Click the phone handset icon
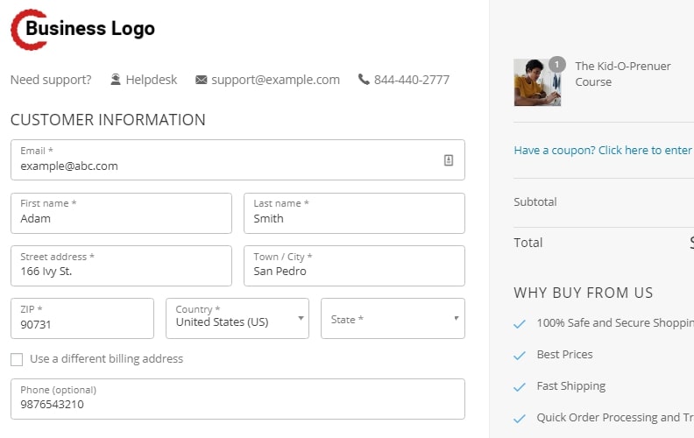Image resolution: width=694 pixels, height=438 pixels. coord(364,79)
